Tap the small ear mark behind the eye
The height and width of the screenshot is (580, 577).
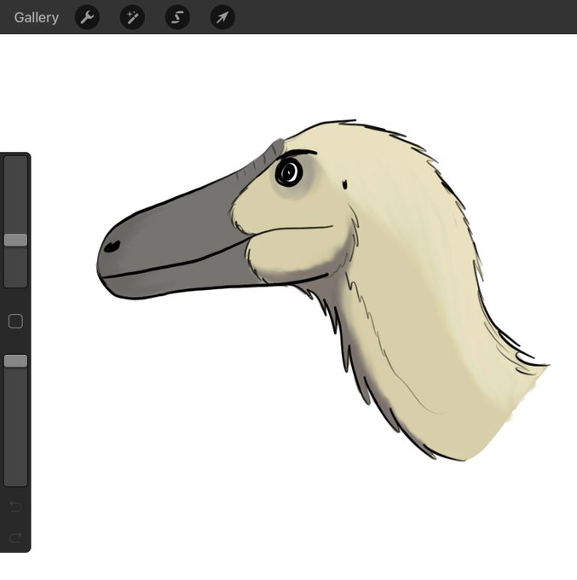tap(345, 184)
